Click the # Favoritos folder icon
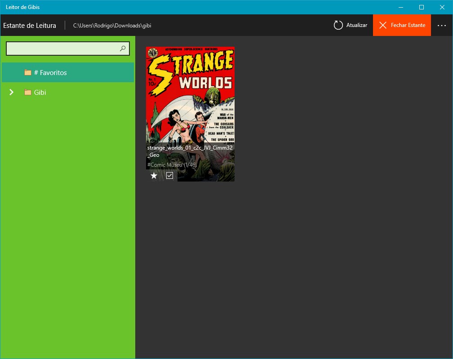 pos(28,72)
